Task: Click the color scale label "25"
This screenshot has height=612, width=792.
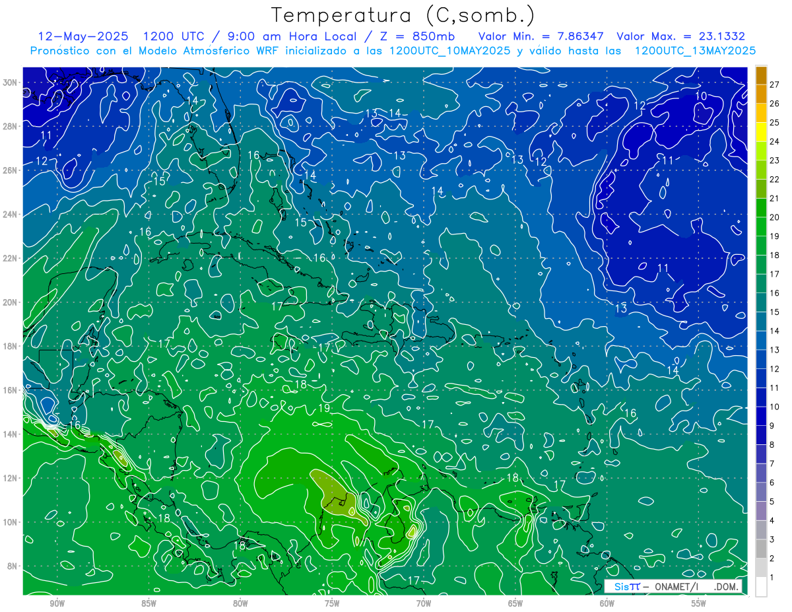Action: pos(774,122)
